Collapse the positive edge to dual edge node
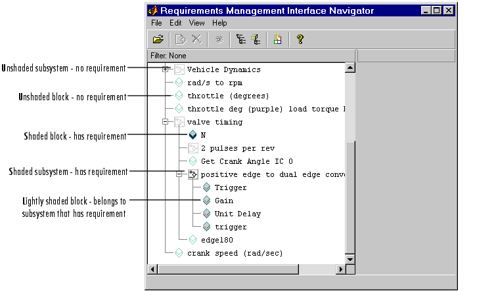Viewport: 498px width, 291px height. coord(179,174)
